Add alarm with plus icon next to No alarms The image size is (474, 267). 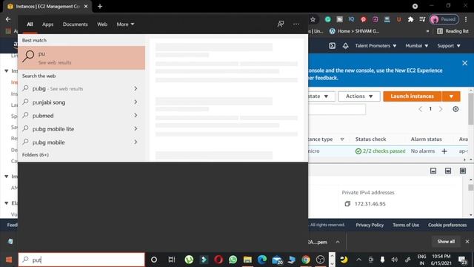[x=444, y=151]
